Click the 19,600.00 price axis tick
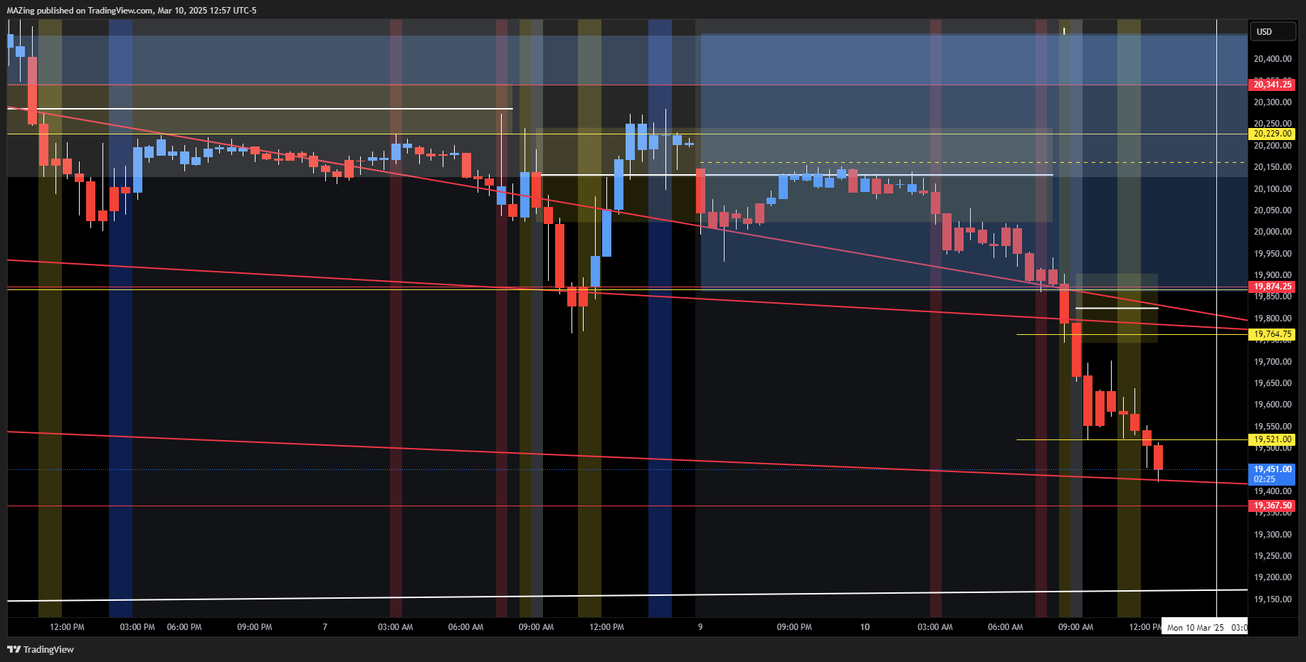The width and height of the screenshot is (1306, 662). pos(1273,405)
